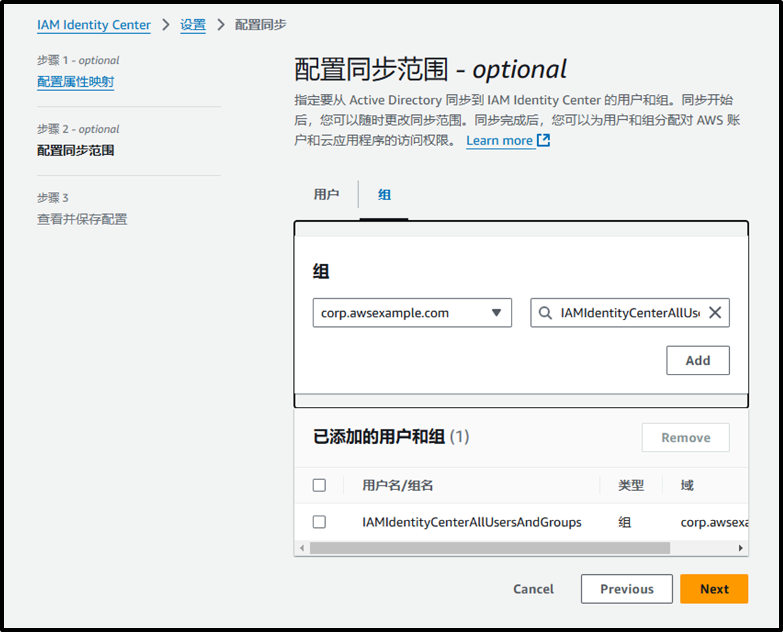Go to IAM Identity Center breadcrumb

[94, 25]
